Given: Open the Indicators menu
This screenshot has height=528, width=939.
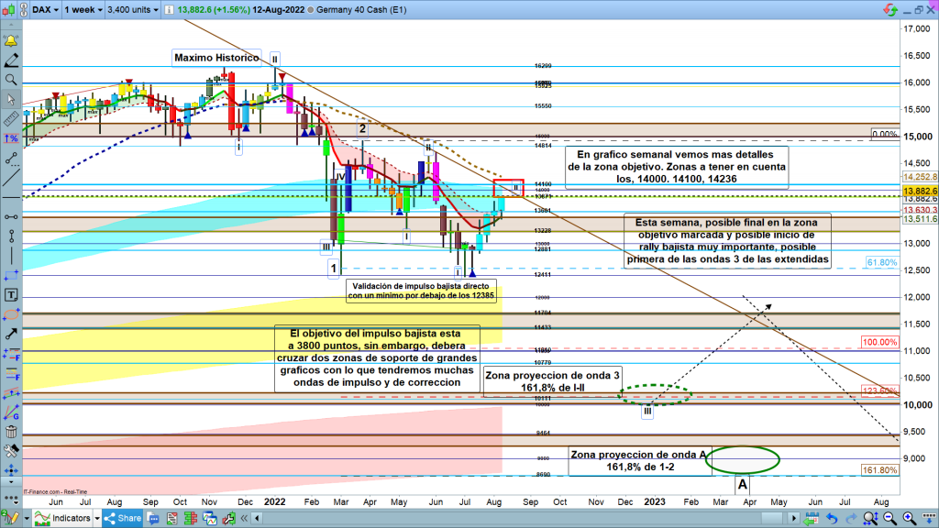Looking at the screenshot, I should tap(70, 518).
